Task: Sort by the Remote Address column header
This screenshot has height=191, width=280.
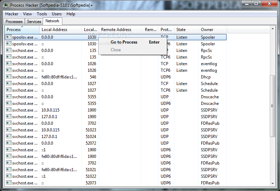Action: (x=120, y=30)
